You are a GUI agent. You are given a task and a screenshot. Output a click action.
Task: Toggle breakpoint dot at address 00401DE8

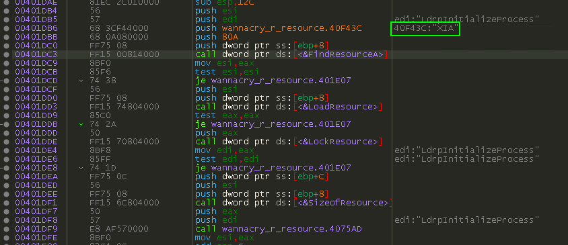6,168
